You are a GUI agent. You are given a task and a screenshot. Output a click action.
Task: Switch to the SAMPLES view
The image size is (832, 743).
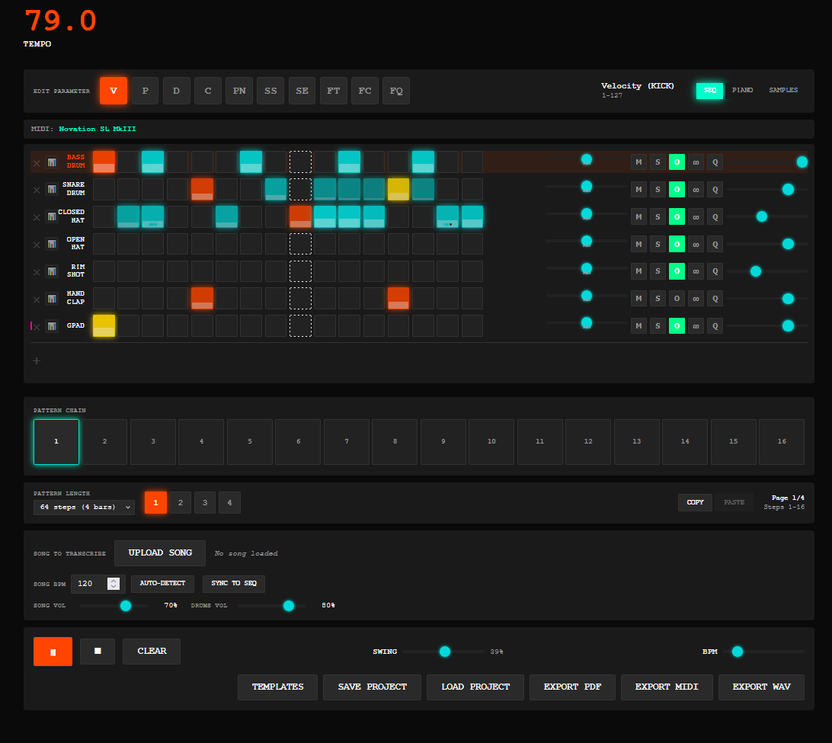click(x=783, y=90)
